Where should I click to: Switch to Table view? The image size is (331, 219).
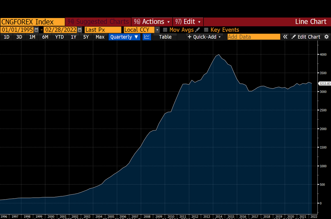(x=165, y=37)
